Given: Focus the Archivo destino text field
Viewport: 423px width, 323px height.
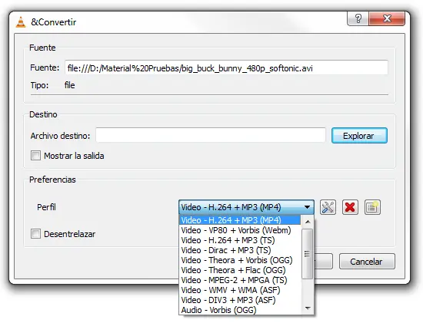Looking at the screenshot, I should coord(211,135).
